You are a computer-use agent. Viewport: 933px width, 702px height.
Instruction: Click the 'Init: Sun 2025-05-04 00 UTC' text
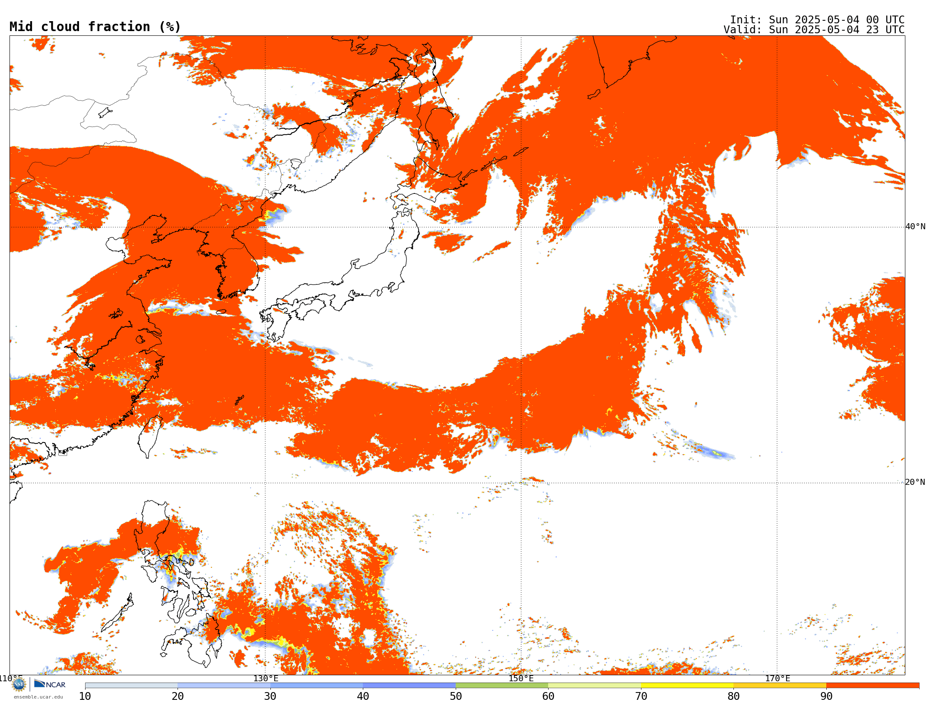[x=817, y=20]
